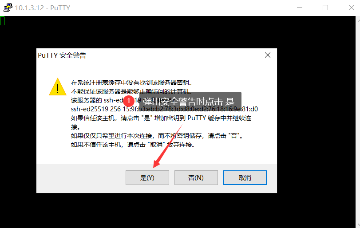
Task: Maximize the 10.1.3.12 PuTTY window
Action: (325, 8)
